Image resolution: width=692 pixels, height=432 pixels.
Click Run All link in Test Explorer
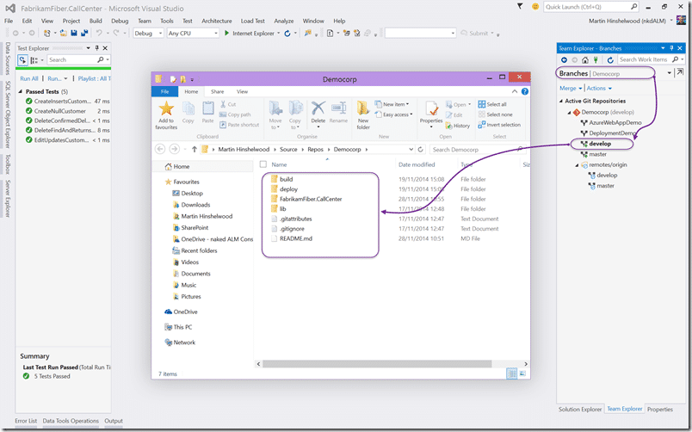29,78
